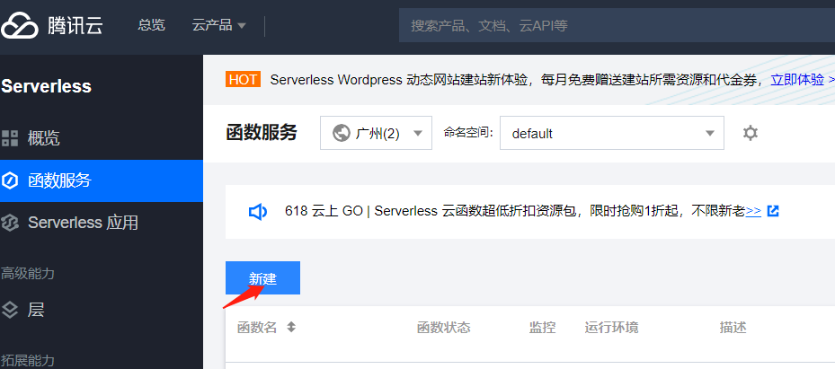The height and width of the screenshot is (369, 835).
Task: Sort by 函数名 column arrows
Action: coord(290,327)
